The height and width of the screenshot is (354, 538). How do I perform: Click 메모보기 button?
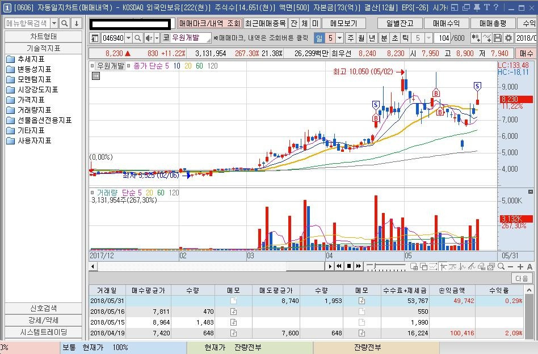344,23
